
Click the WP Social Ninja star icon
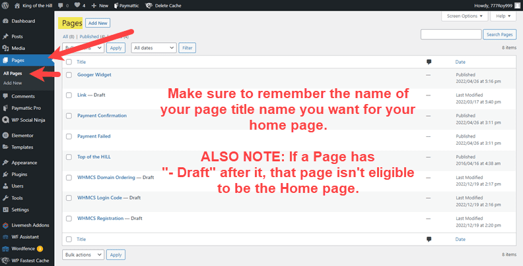[x=5, y=120]
